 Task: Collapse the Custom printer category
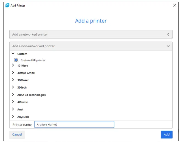[x=13, y=54]
